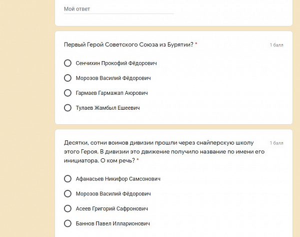Click the red required asterisk after 'из Бурятии?'
Viewport: 300px width, 237px height.
[196, 45]
